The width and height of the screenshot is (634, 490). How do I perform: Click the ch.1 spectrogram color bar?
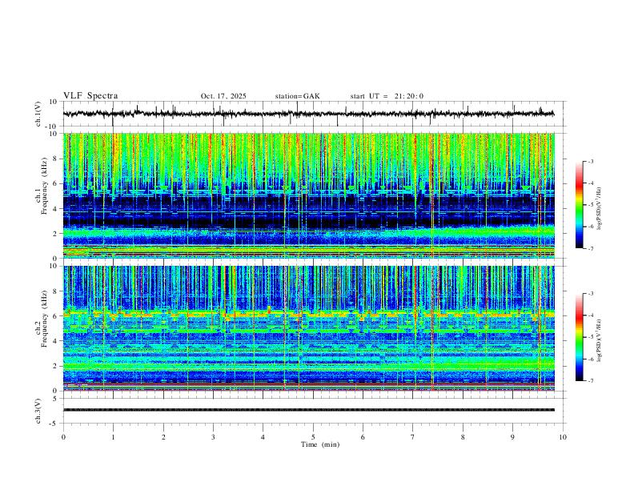point(579,205)
